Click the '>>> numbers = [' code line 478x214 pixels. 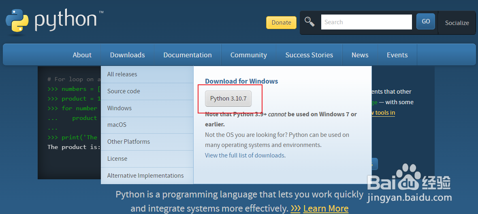(74, 89)
